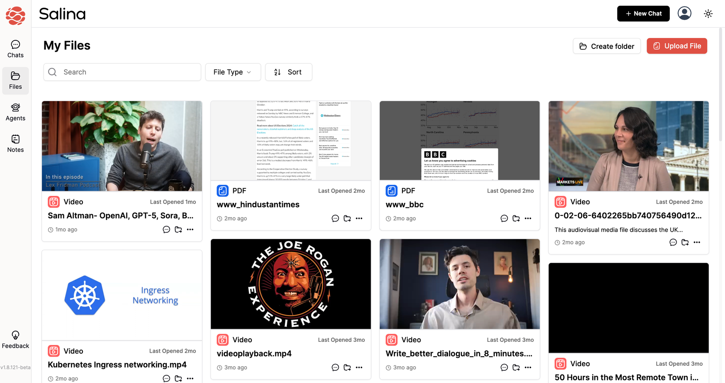Chat about Kubernetes Ingress networking.mp4
This screenshot has height=383, width=725.
coord(166,378)
